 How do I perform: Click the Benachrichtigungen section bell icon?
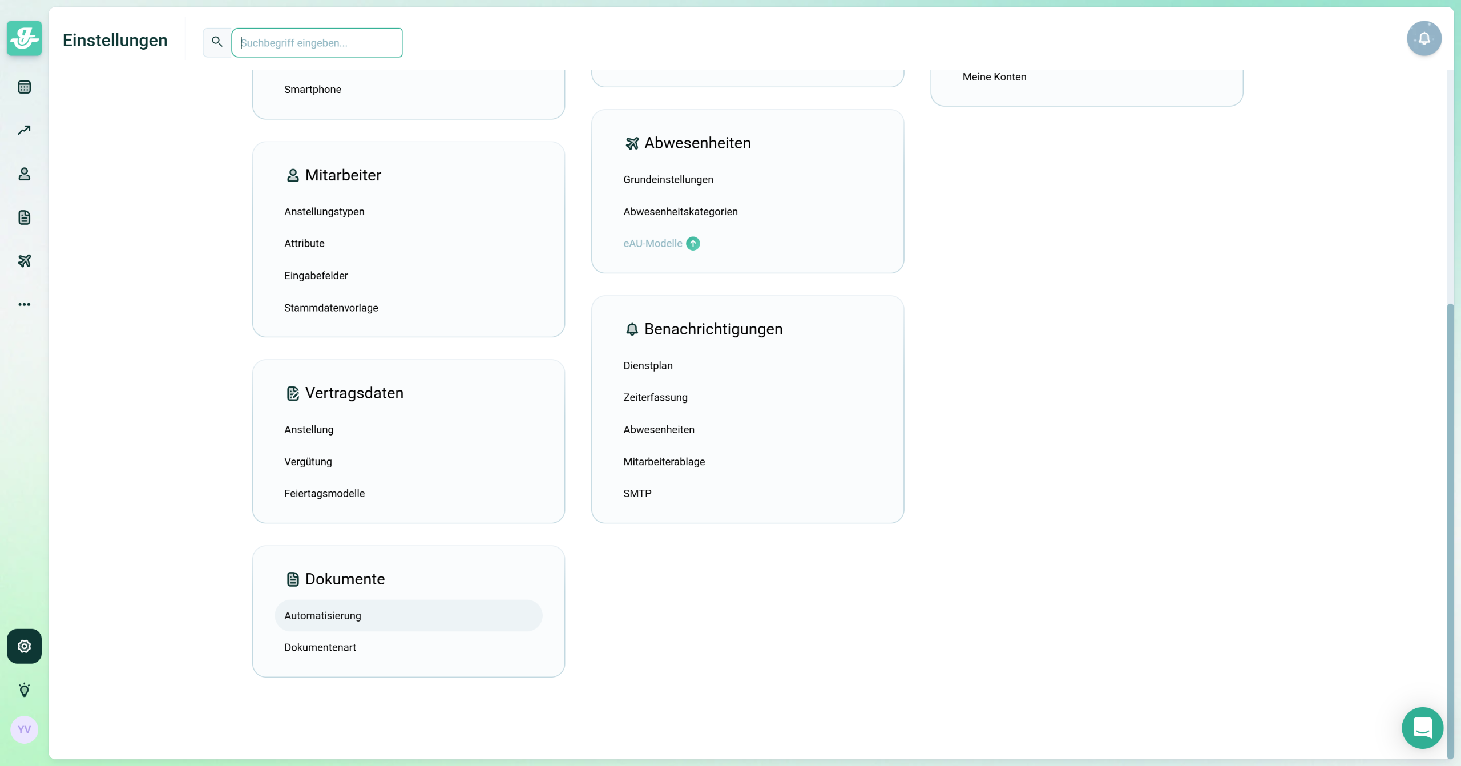(x=632, y=329)
